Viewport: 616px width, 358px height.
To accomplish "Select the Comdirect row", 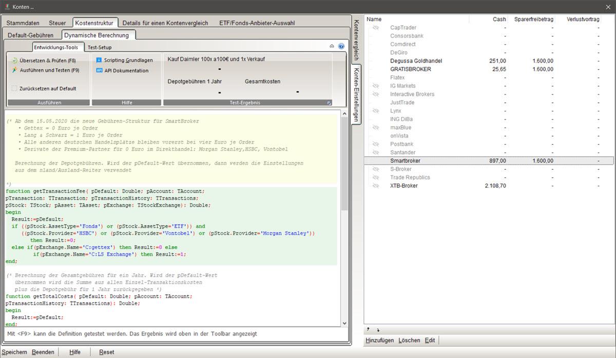I will tap(489, 44).
